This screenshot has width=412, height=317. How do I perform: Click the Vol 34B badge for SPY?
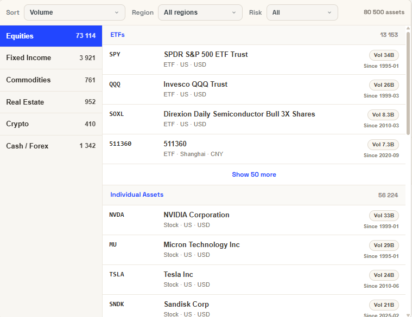(x=384, y=55)
